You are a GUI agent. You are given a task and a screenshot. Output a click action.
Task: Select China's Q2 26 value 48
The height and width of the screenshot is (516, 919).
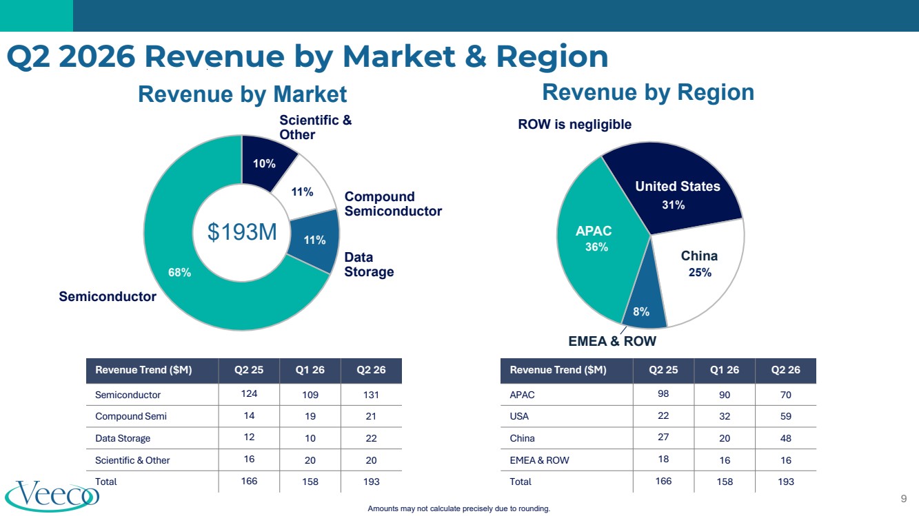pyautogui.click(x=786, y=439)
